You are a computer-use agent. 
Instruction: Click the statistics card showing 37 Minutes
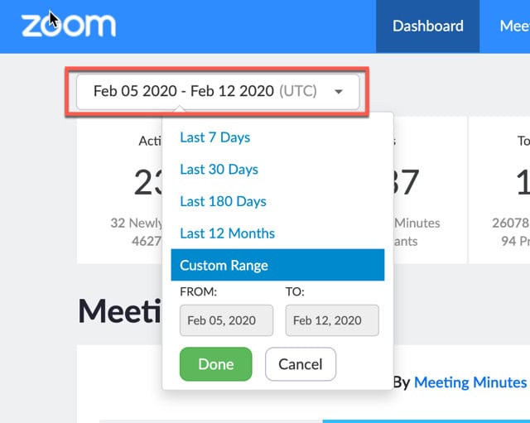[424, 190]
